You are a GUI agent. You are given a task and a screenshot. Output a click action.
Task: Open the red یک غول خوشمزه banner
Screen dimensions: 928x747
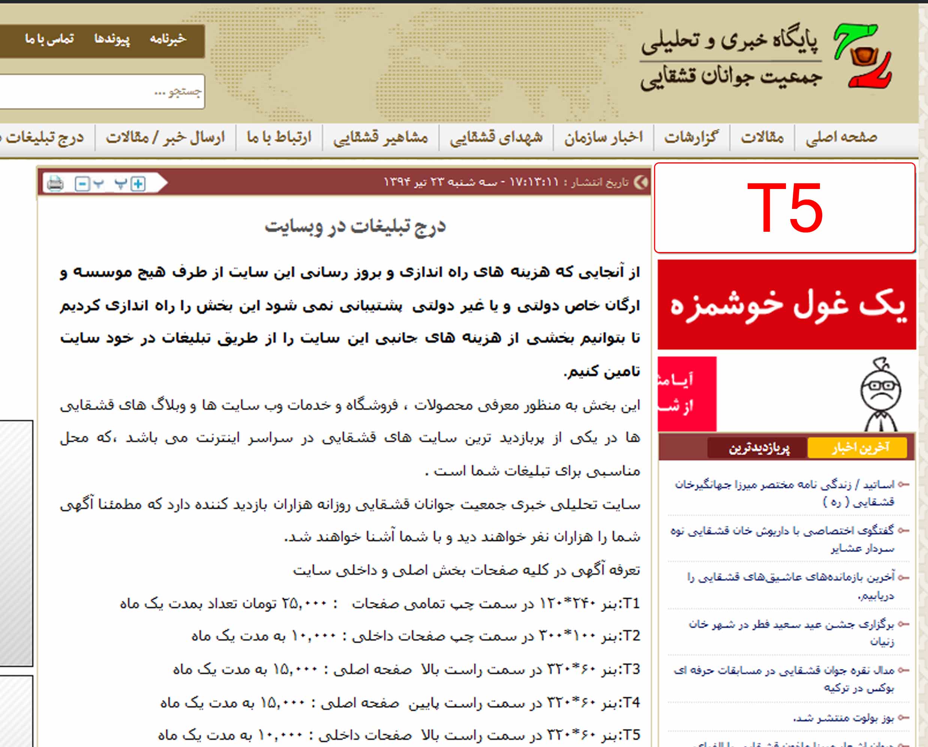pyautogui.click(x=786, y=304)
